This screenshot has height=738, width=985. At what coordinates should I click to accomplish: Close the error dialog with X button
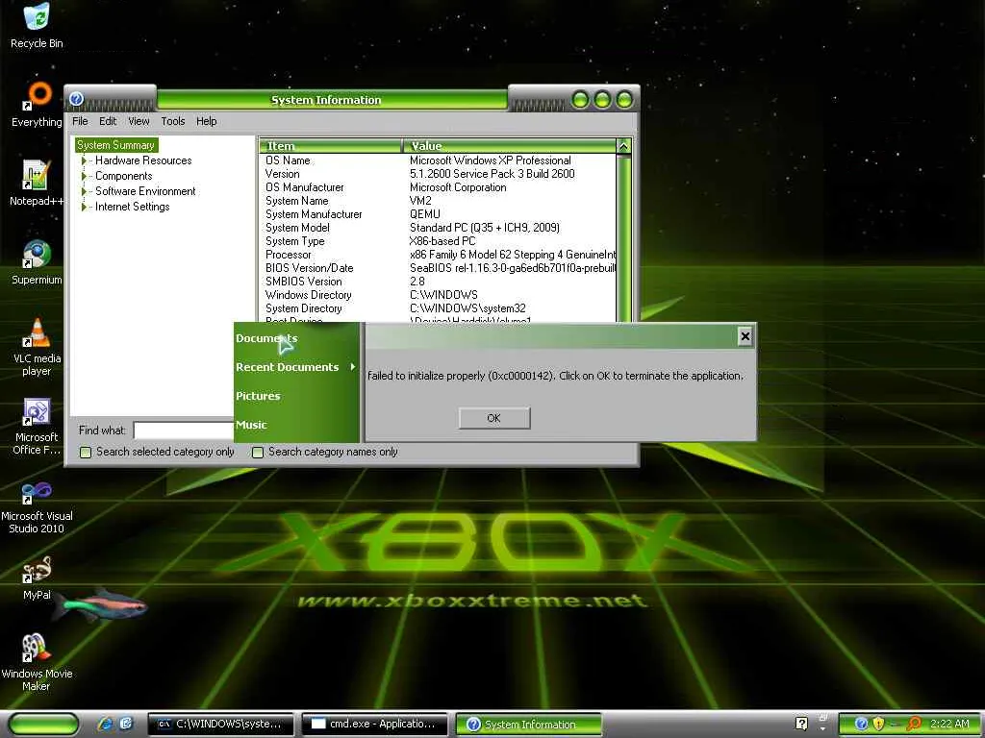[x=745, y=336]
